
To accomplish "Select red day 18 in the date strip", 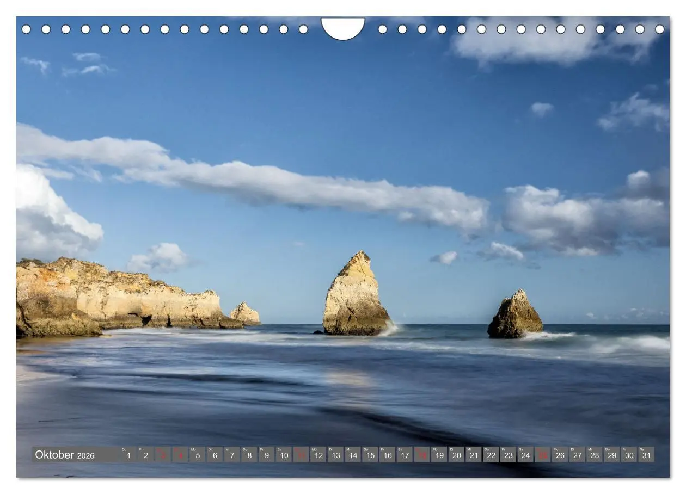I will tap(422, 455).
